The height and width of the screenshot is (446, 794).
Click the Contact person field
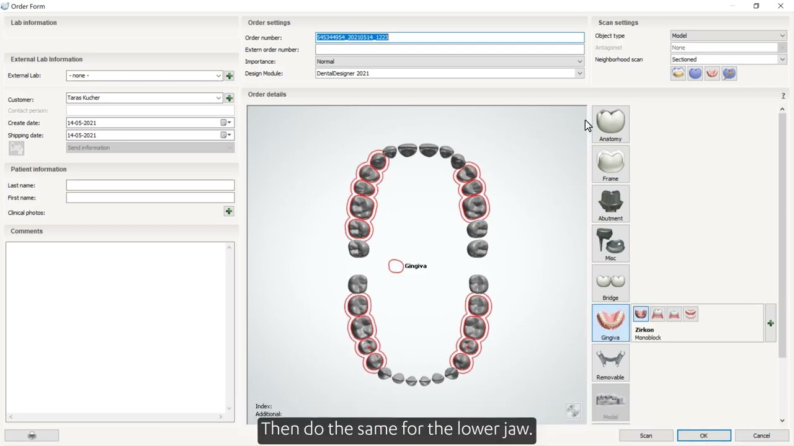150,110
